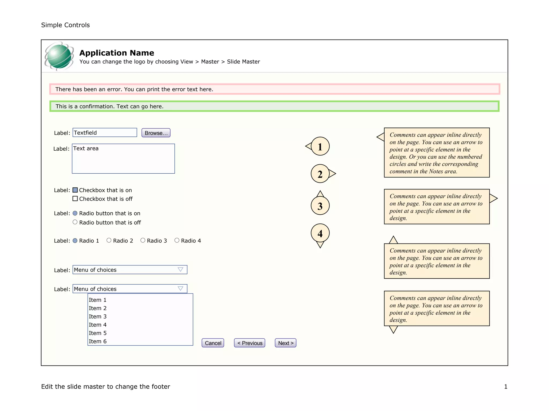Click the Next > button

point(285,343)
